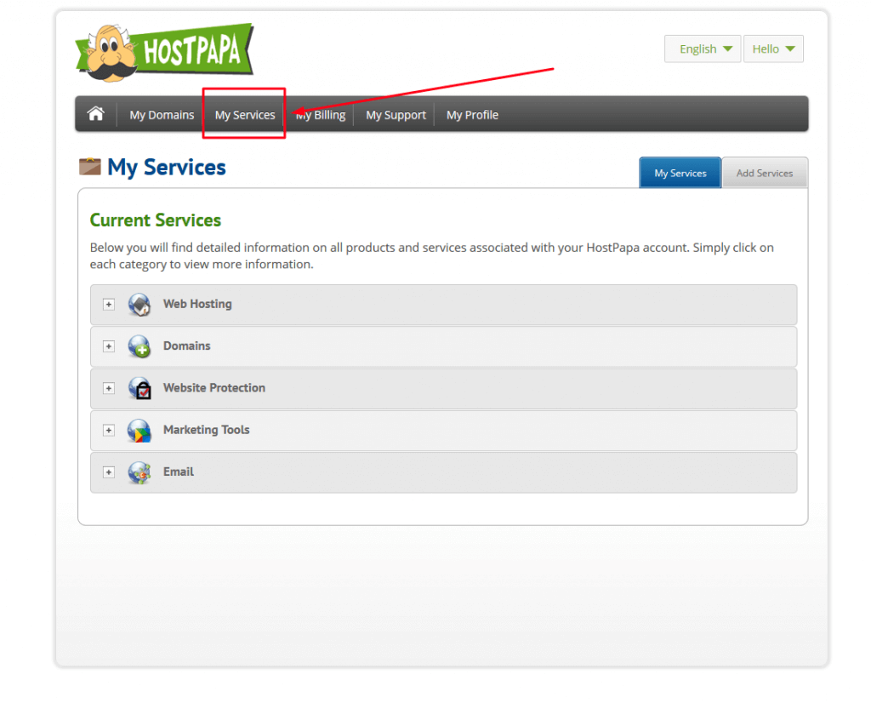Click the Website Protection label

point(213,388)
